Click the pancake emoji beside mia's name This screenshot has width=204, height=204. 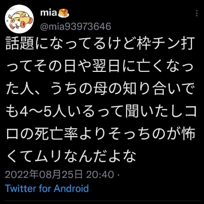pyautogui.click(x=63, y=13)
